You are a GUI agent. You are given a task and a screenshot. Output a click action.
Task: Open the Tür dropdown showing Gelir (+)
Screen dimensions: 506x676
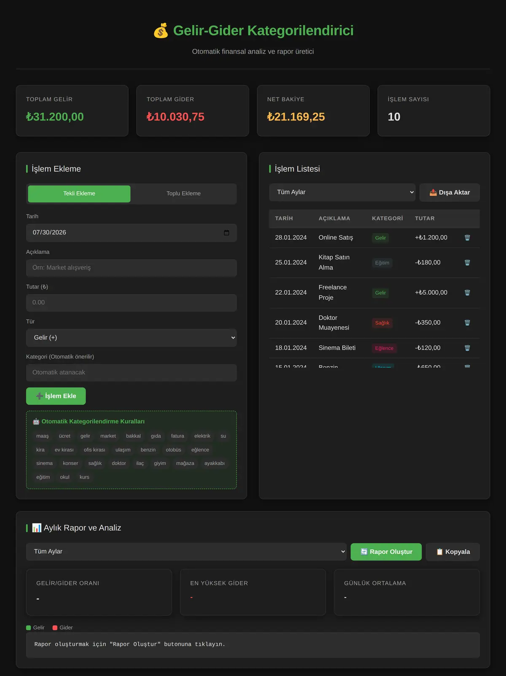point(132,337)
